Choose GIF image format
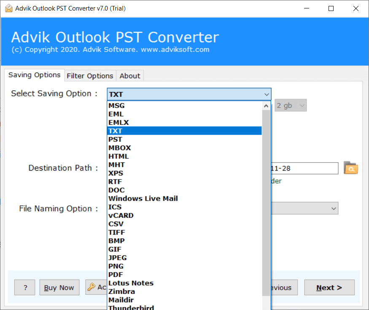 (x=184, y=249)
